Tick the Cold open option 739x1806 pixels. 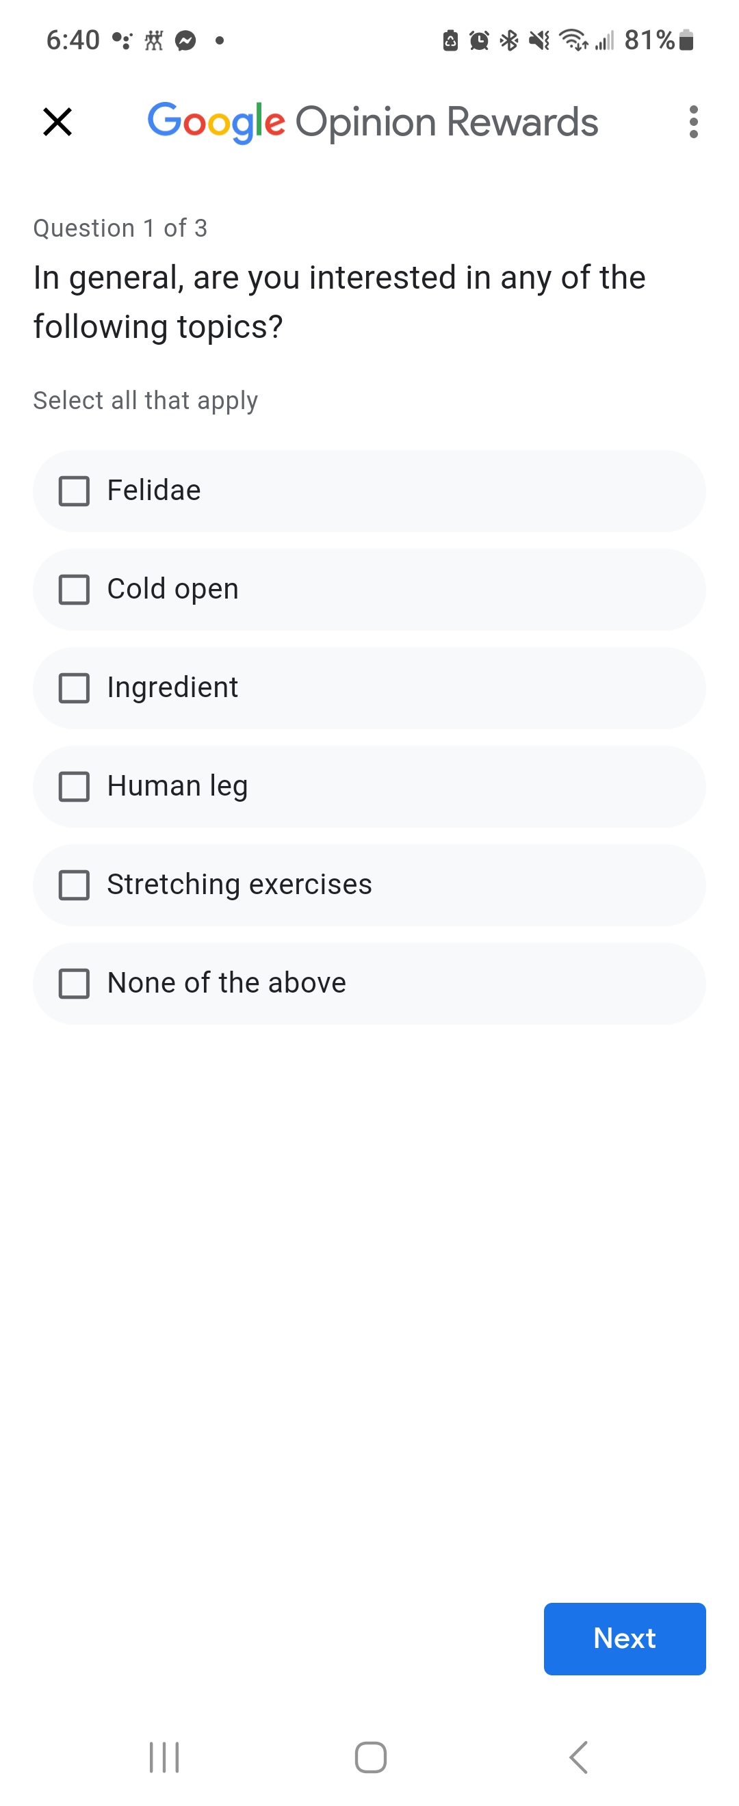coord(75,590)
